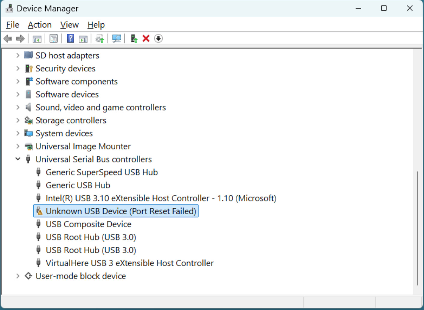Screen dimensions: 424x310
Task: Click the Generic SuperSpeed USB Hub icon
Action: point(38,172)
